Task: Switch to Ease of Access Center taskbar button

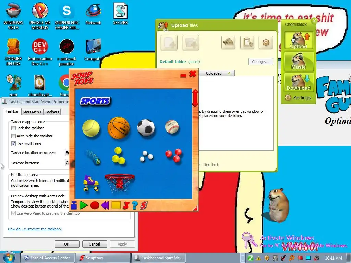Action: coord(47,258)
